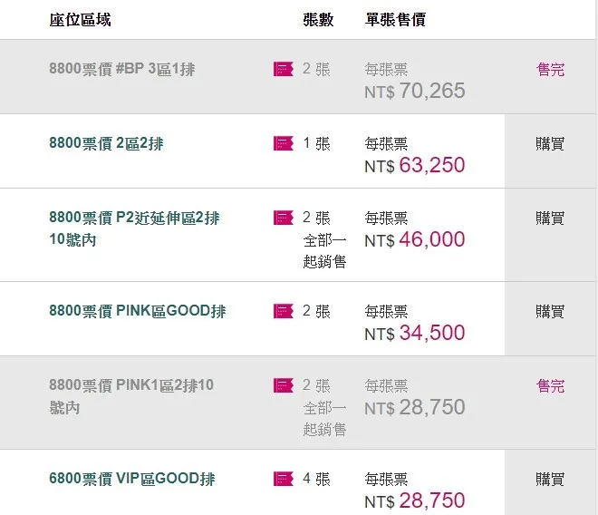Screen dimensions: 598x515
Task: Click 售完 label on PINK1區2排 row
Action: [x=550, y=385]
